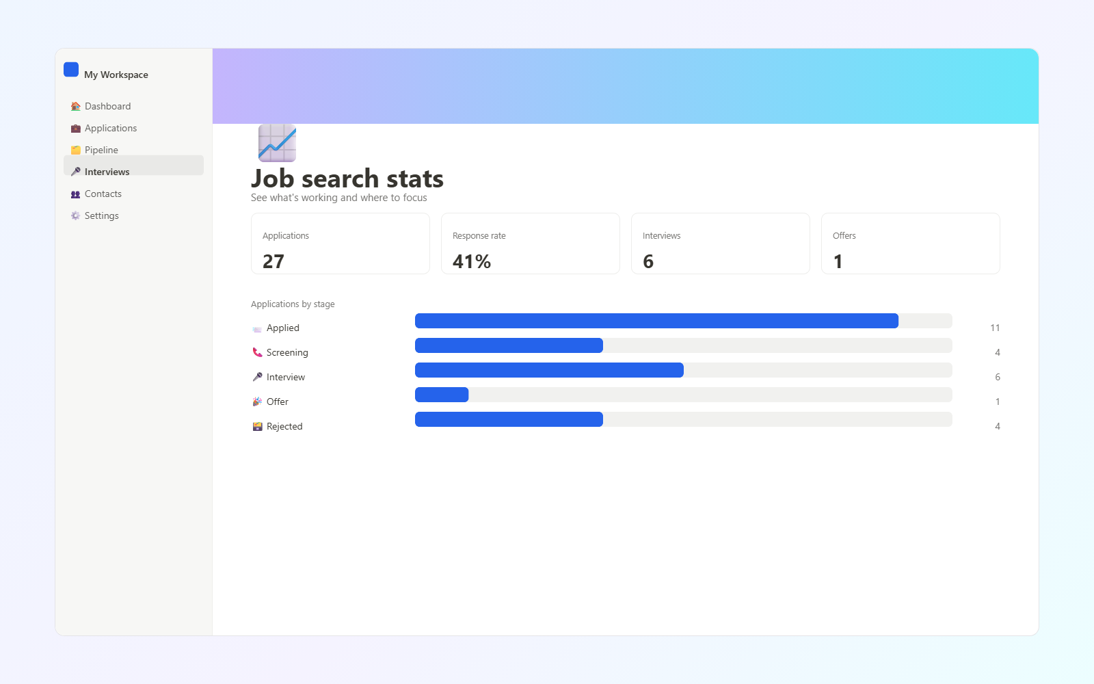Click the Offer progress bar
This screenshot has height=684, width=1094.
click(x=684, y=395)
